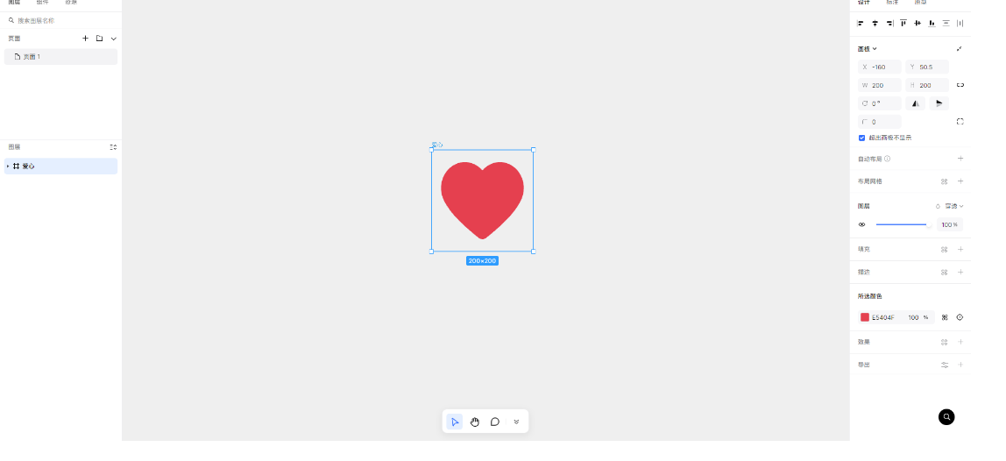The width and height of the screenshot is (1006, 461).
Task: Select 页面 1 in pages list
Action: [x=61, y=56]
